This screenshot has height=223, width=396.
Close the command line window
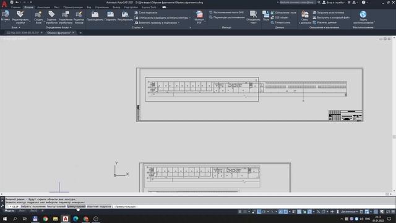coord(2,200)
